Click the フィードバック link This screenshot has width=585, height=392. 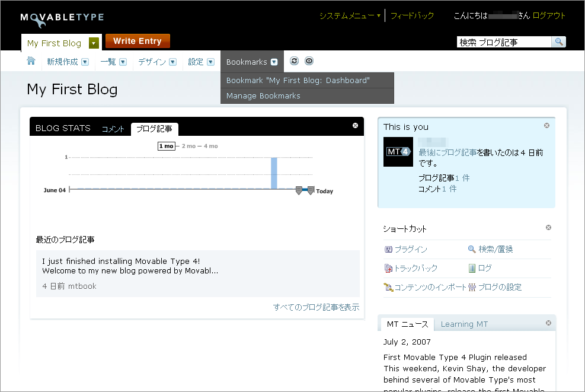[412, 15]
